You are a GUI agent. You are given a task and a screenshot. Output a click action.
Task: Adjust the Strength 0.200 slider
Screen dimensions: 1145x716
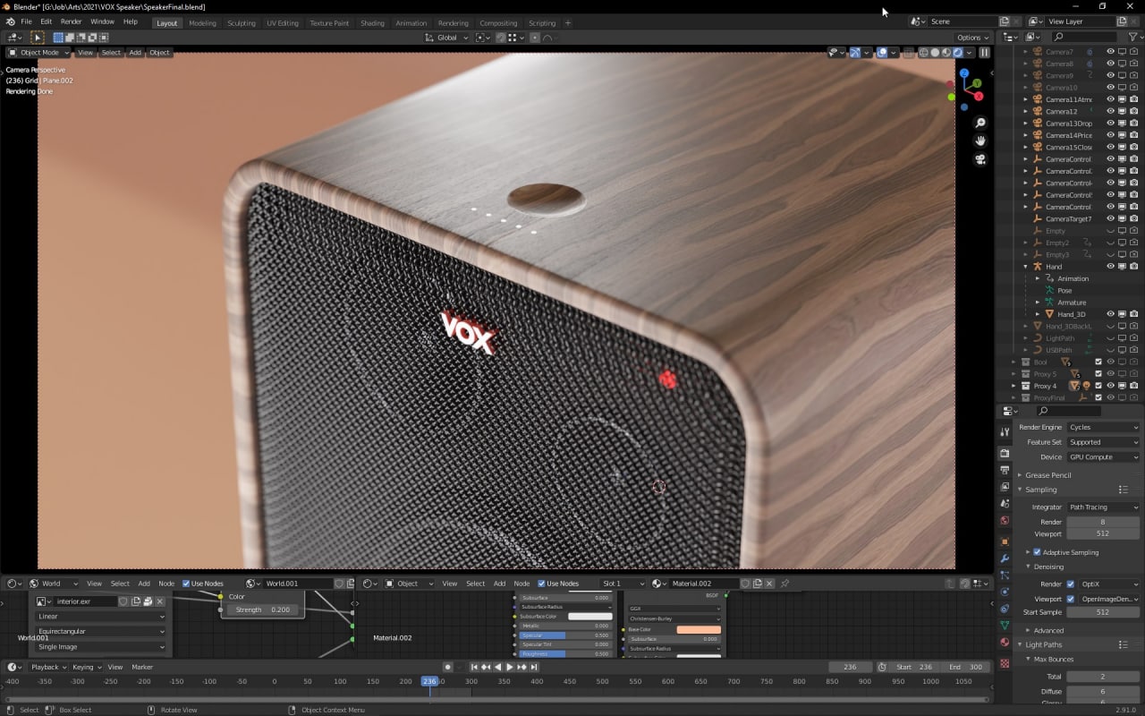262,609
